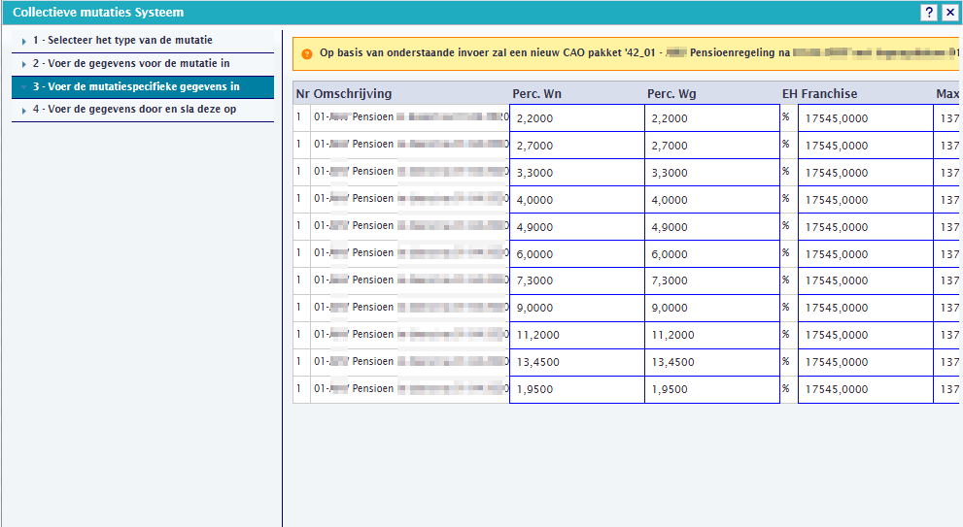Select step 3 - Voer de mutatiespecifieke gegevens in
The width and height of the screenshot is (963, 527).
tap(143, 87)
